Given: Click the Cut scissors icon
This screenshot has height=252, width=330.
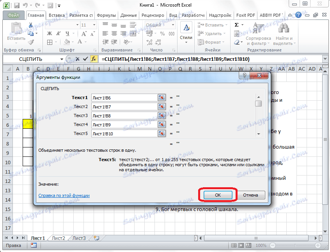Looking at the screenshot, I should [31, 25].
